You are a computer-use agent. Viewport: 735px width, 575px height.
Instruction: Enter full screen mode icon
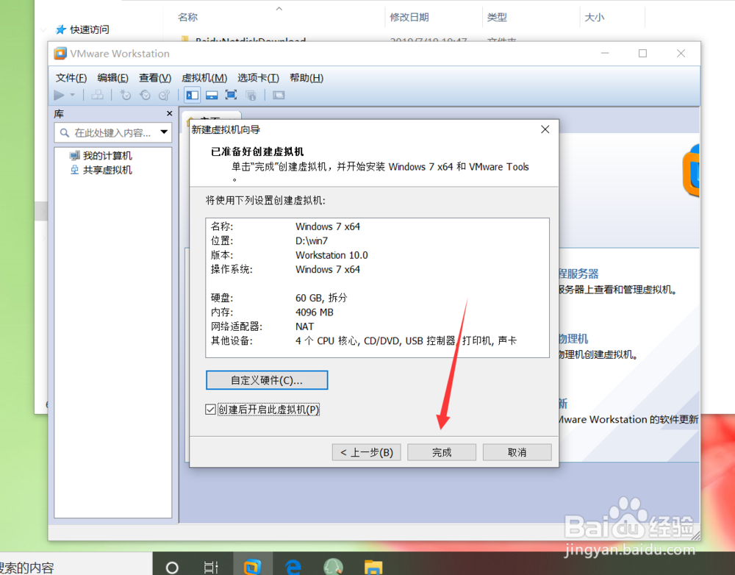(231, 95)
